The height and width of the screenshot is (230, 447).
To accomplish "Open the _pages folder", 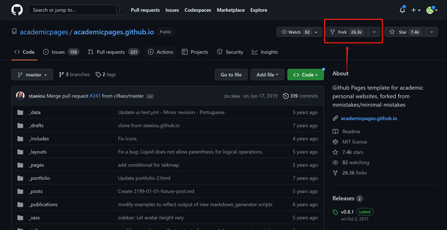I will [x=36, y=165].
